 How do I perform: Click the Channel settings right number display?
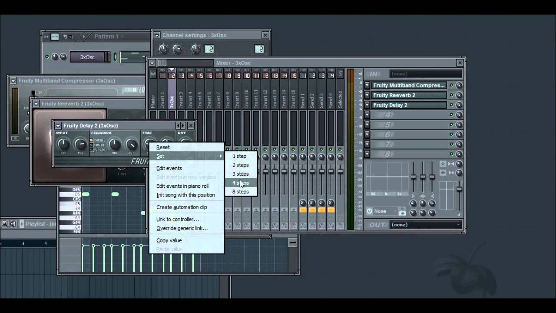tap(259, 49)
